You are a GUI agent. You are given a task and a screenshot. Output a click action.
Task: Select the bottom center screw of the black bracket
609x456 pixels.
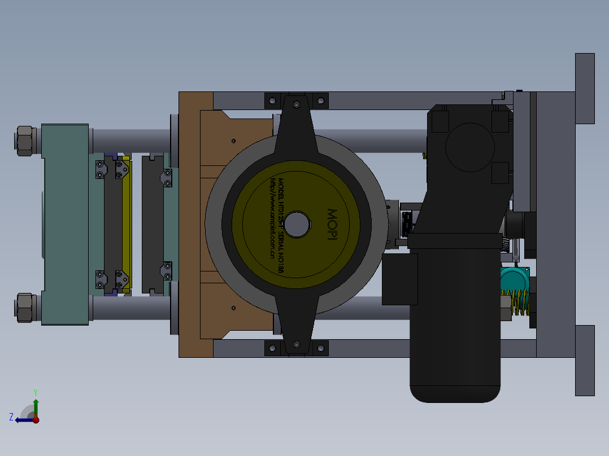(297, 345)
